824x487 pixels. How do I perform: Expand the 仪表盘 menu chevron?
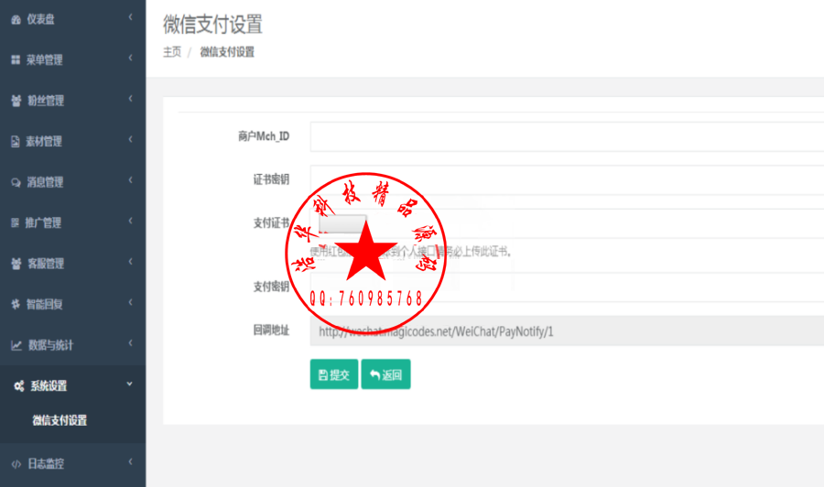(x=130, y=17)
